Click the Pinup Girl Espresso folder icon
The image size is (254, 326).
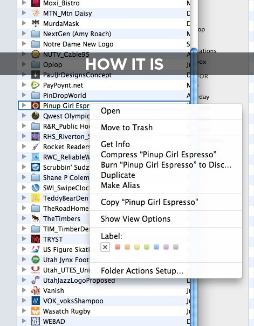click(36, 105)
